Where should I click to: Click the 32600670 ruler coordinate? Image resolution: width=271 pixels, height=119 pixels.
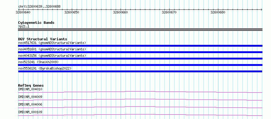coord(169,12)
